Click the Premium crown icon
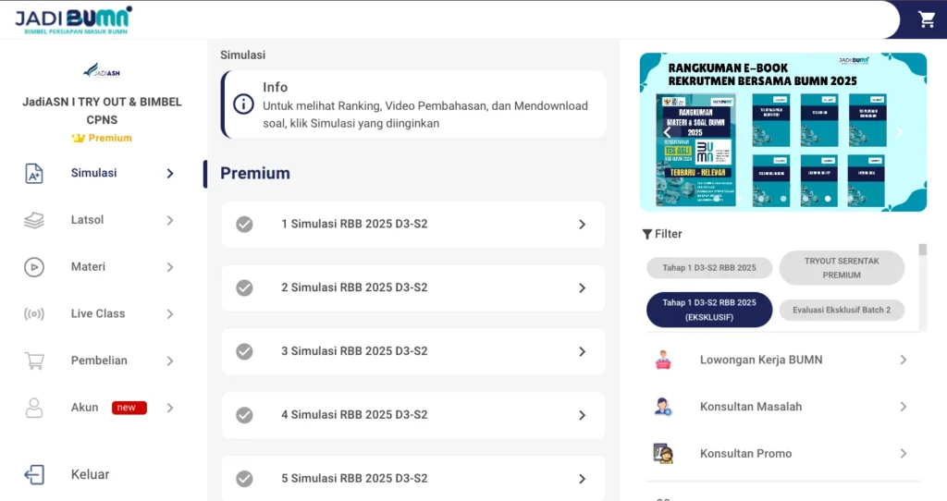This screenshot has height=501, width=947. click(x=78, y=139)
